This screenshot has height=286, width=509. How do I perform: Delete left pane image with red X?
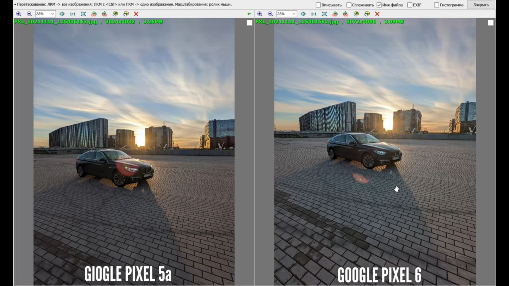(x=136, y=14)
